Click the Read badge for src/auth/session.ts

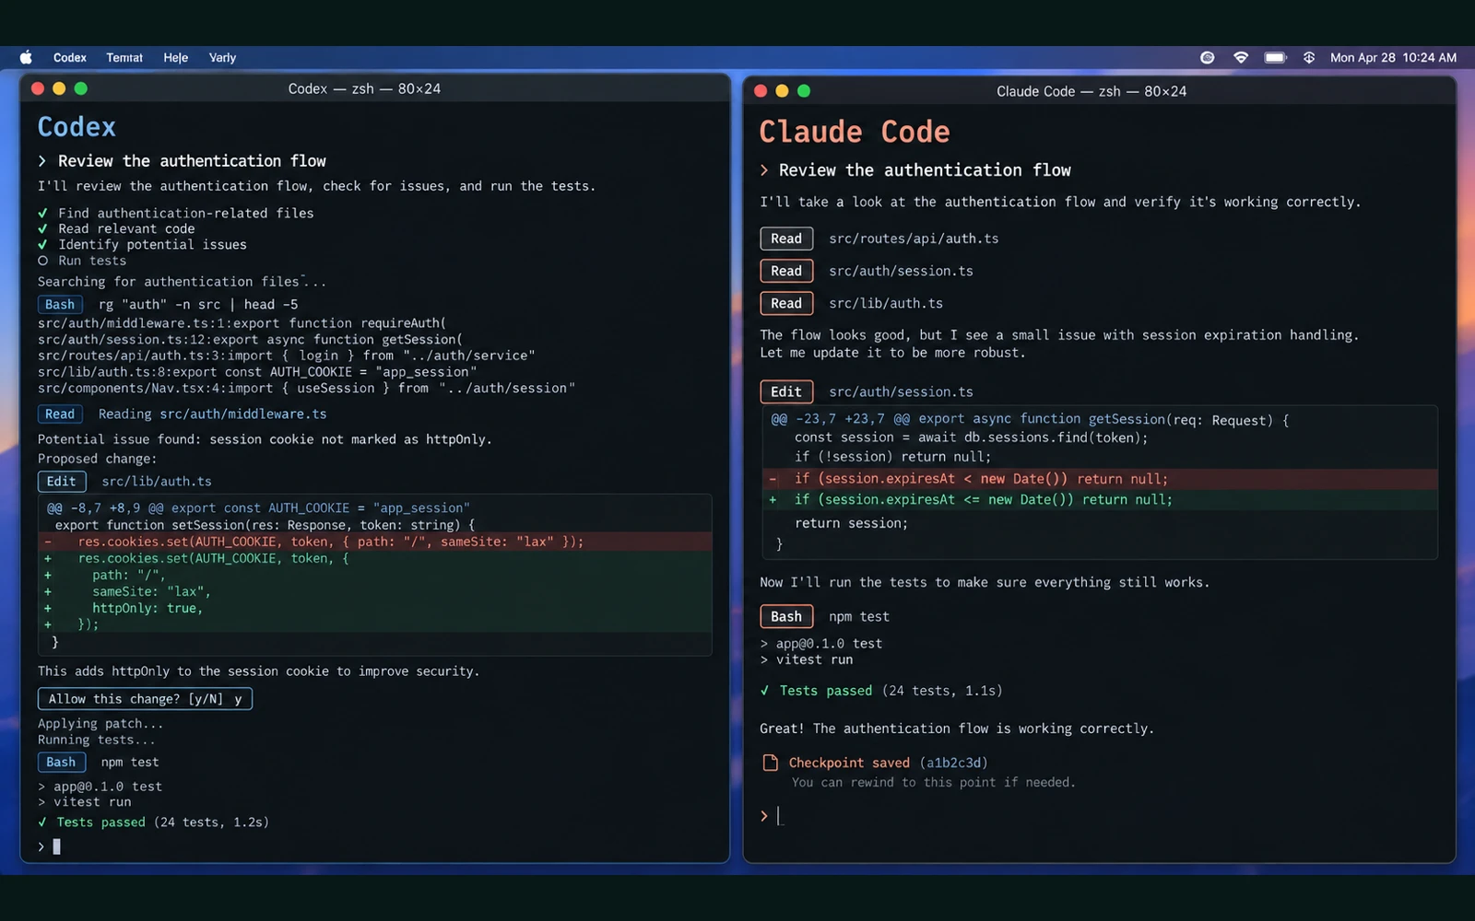[786, 271]
